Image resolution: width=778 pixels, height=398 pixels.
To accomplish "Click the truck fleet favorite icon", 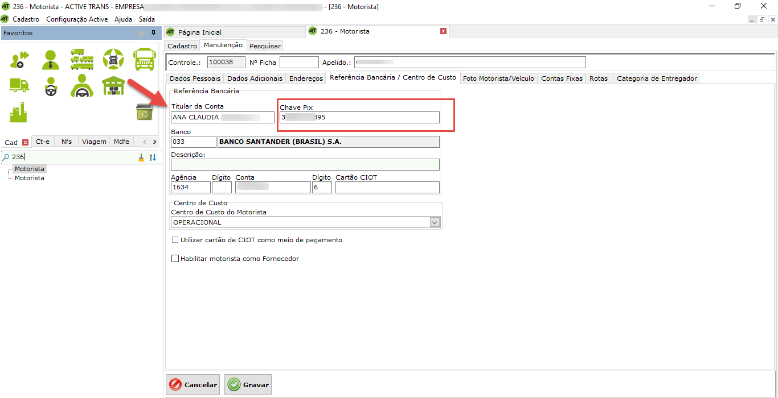I will point(81,59).
